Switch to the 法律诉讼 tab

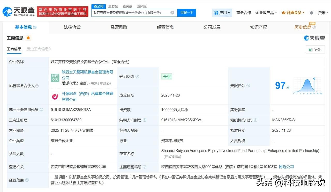coord(72,27)
